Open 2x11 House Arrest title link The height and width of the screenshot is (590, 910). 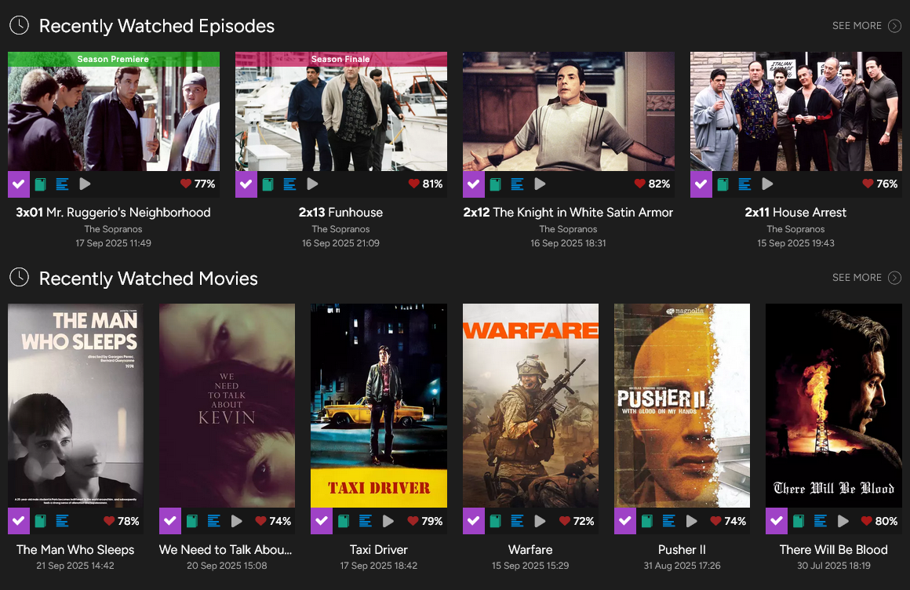(x=795, y=213)
